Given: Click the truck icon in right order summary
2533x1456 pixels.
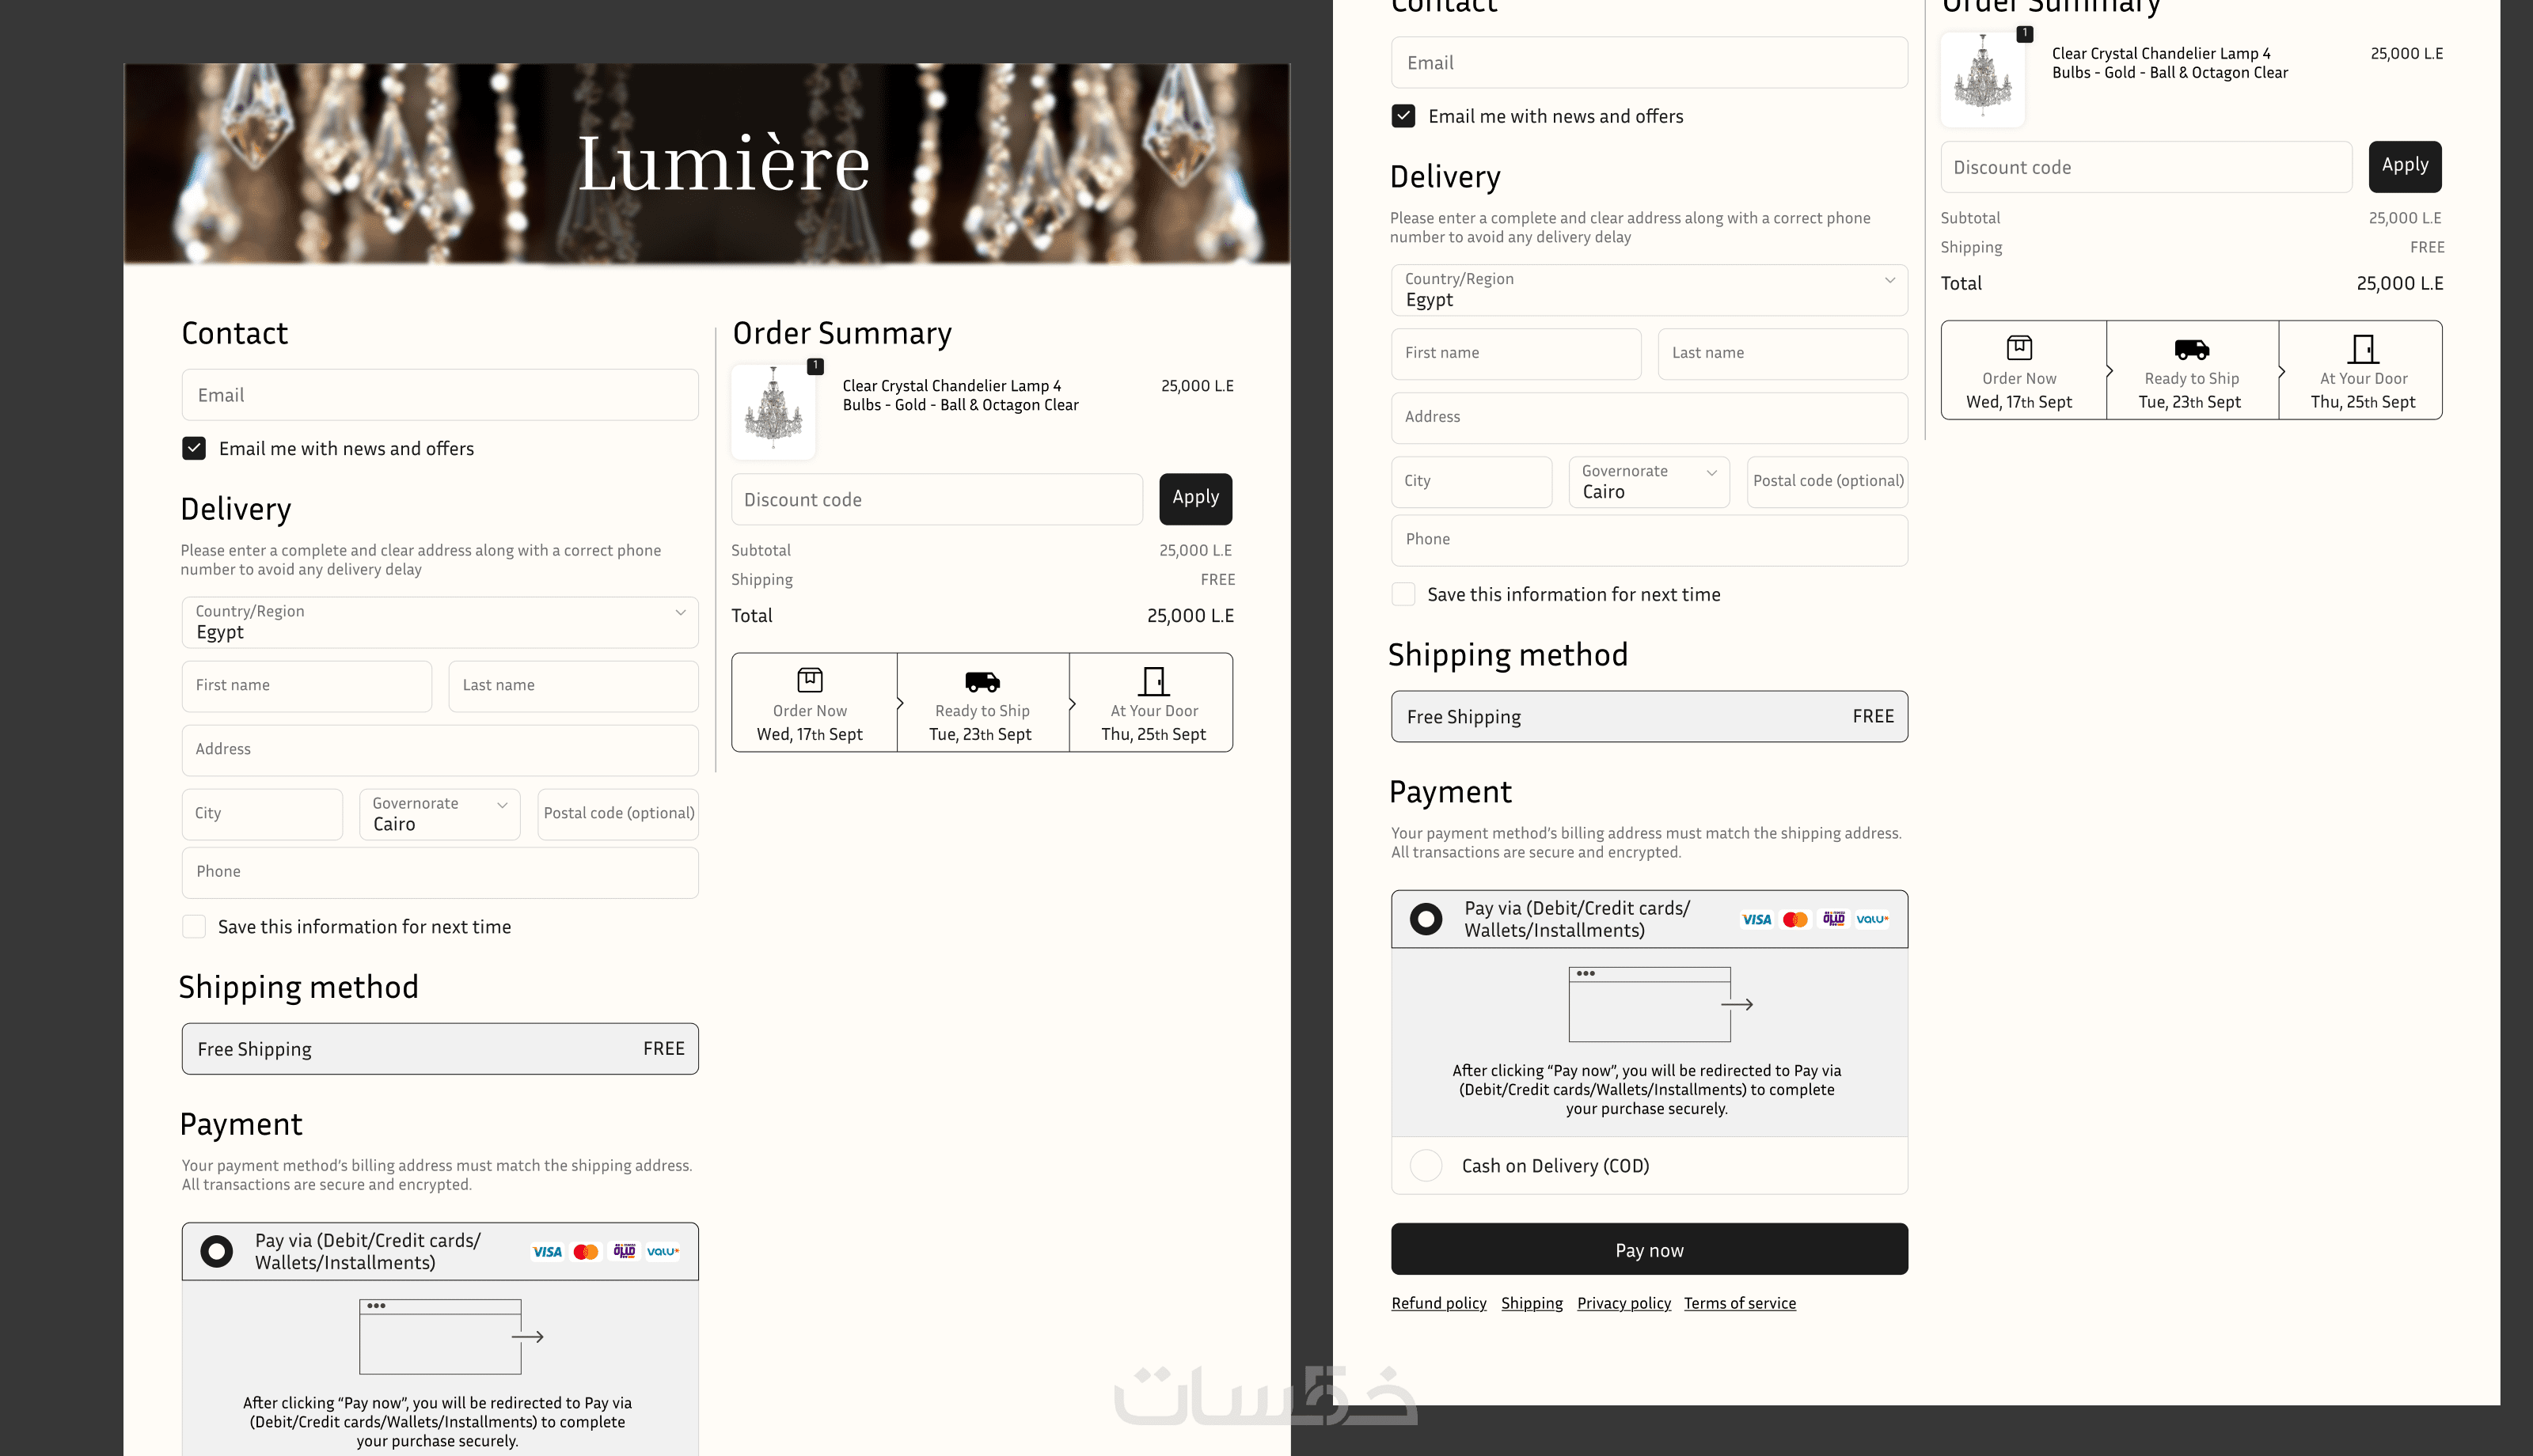Looking at the screenshot, I should click(x=2191, y=349).
